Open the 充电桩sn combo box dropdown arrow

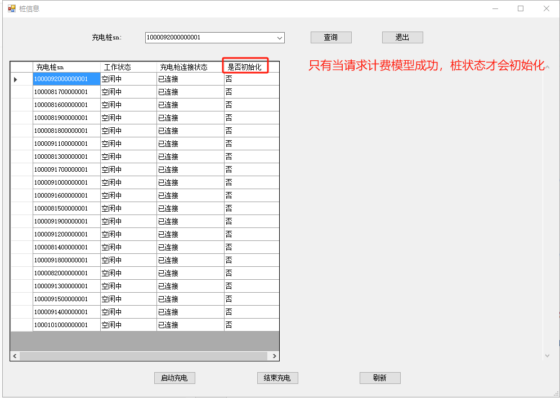click(279, 38)
